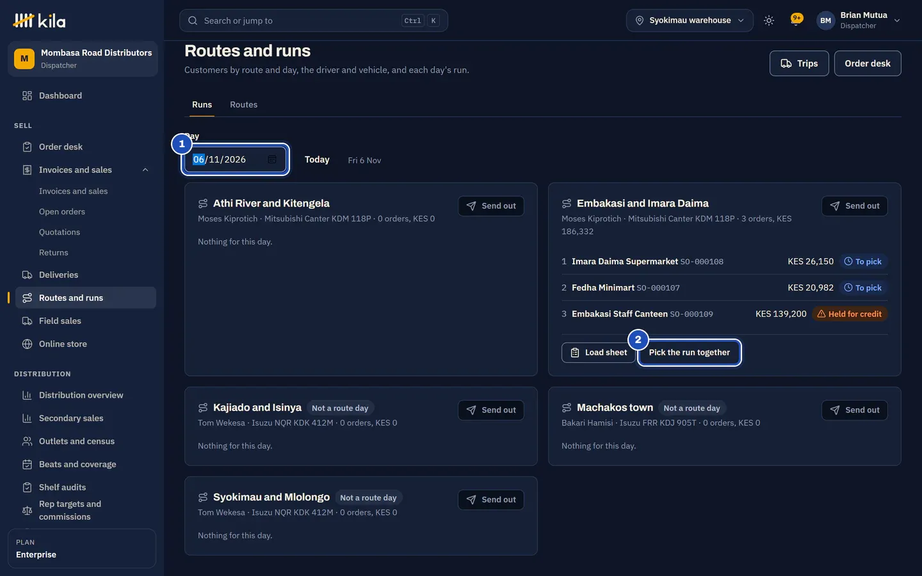The width and height of the screenshot is (922, 576).
Task: Toggle the light/dark theme sun icon
Action: point(769,20)
